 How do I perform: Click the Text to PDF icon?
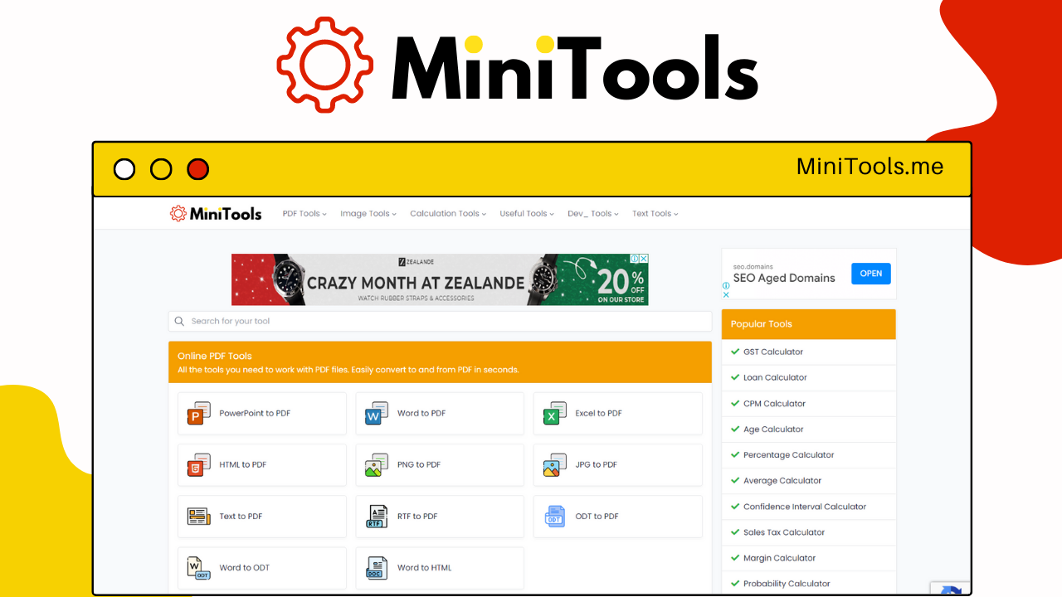[x=199, y=516]
